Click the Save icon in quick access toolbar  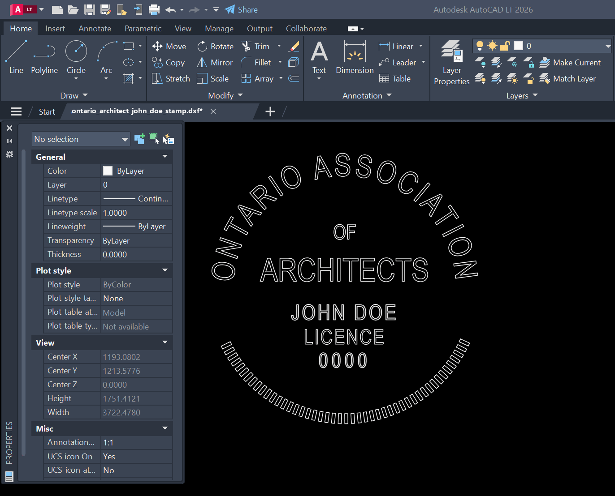click(90, 9)
